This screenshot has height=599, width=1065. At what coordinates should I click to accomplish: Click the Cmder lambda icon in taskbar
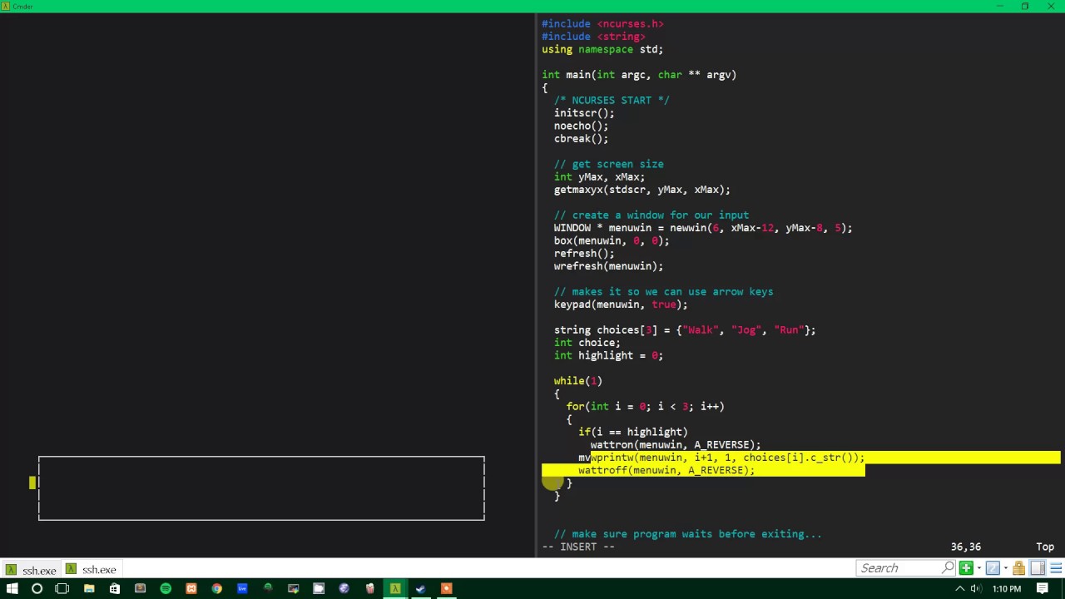pyautogui.click(x=395, y=589)
